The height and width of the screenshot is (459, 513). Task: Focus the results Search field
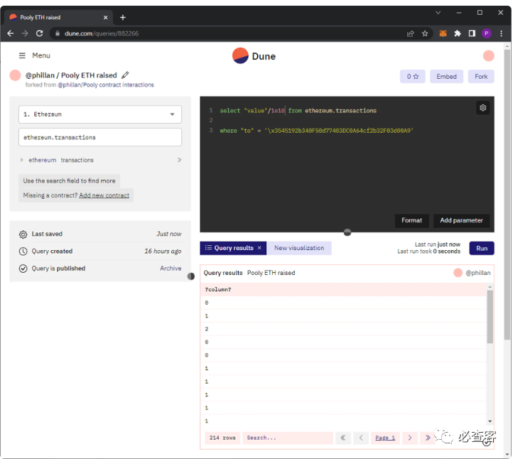tap(288, 438)
